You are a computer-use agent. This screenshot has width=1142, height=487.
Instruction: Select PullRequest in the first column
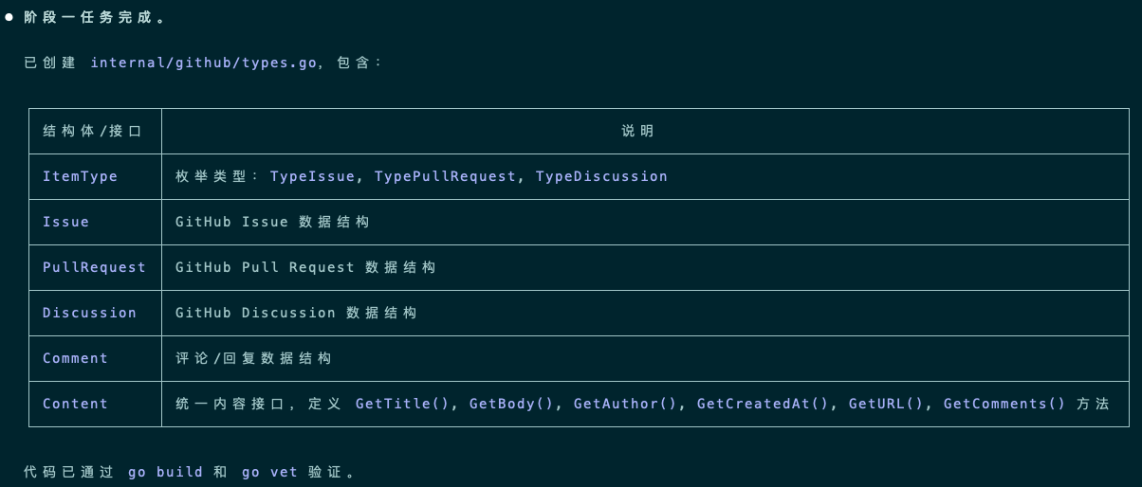click(94, 267)
